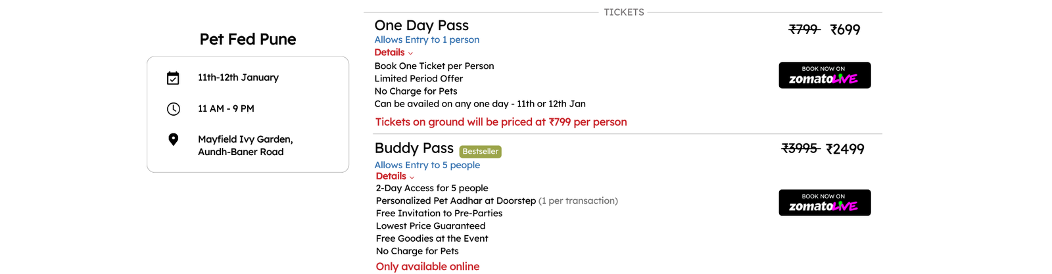Click the clock icon next to 11 AM - 9 PM
This screenshot has width=1052, height=274.
173,109
